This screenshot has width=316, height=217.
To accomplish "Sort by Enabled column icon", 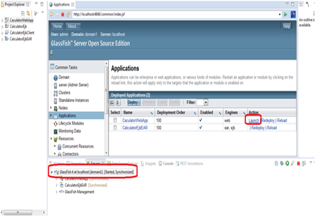I will click(x=220, y=113).
